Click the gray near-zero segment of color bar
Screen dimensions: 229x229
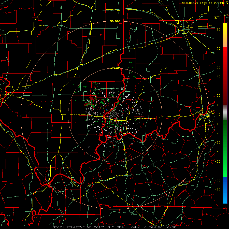point(225,112)
